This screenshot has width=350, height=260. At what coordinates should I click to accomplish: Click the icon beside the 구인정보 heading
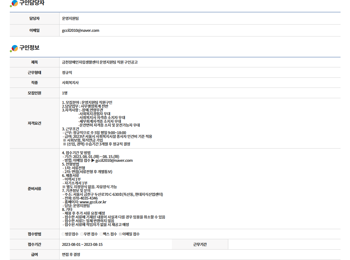[14, 48]
